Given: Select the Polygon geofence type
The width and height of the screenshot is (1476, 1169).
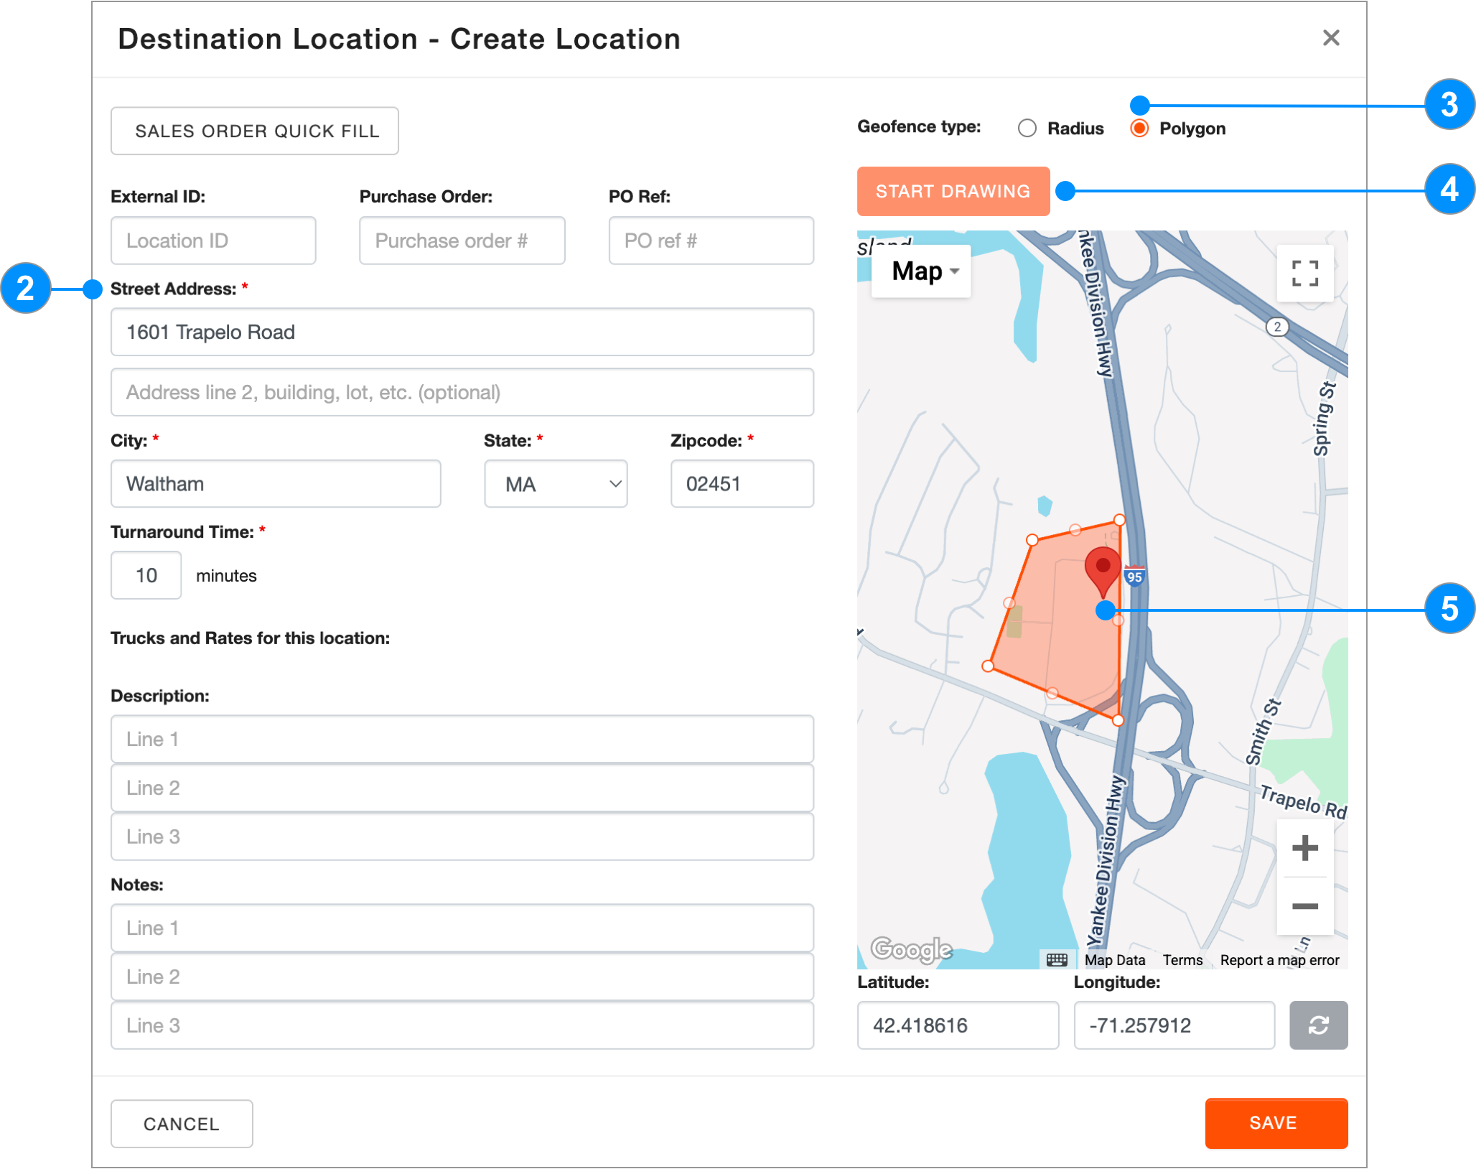Looking at the screenshot, I should pos(1139,129).
